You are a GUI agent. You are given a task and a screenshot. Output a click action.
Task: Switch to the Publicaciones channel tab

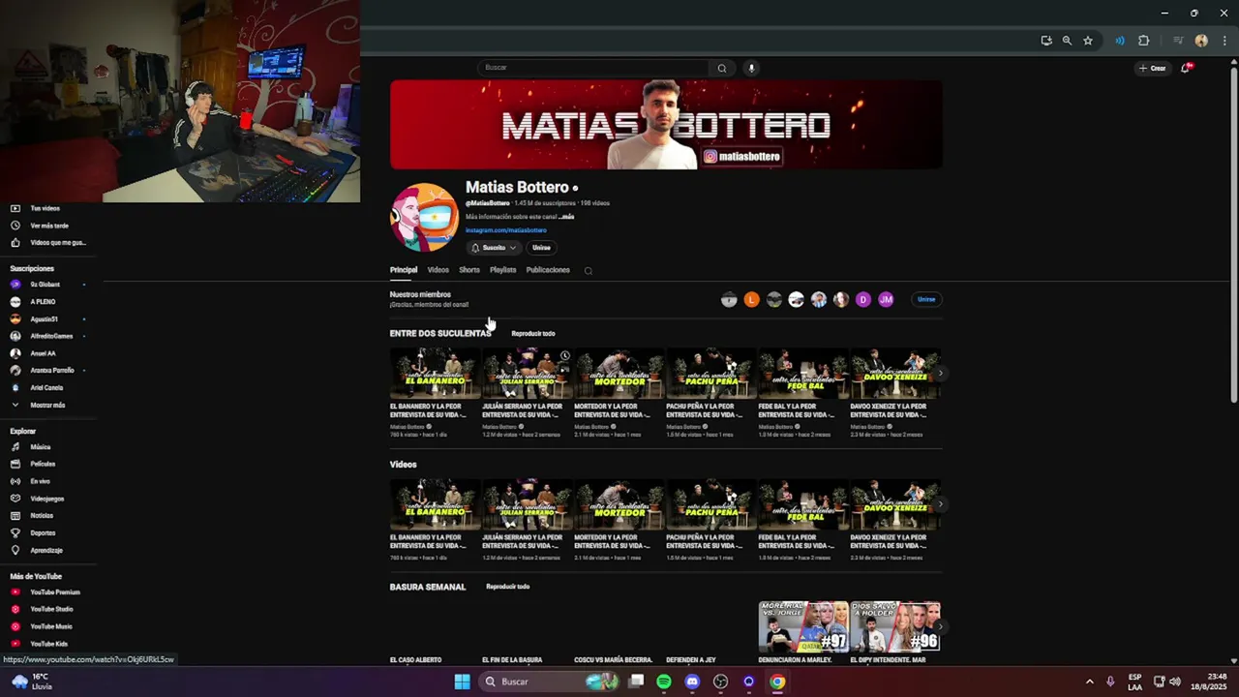click(548, 270)
